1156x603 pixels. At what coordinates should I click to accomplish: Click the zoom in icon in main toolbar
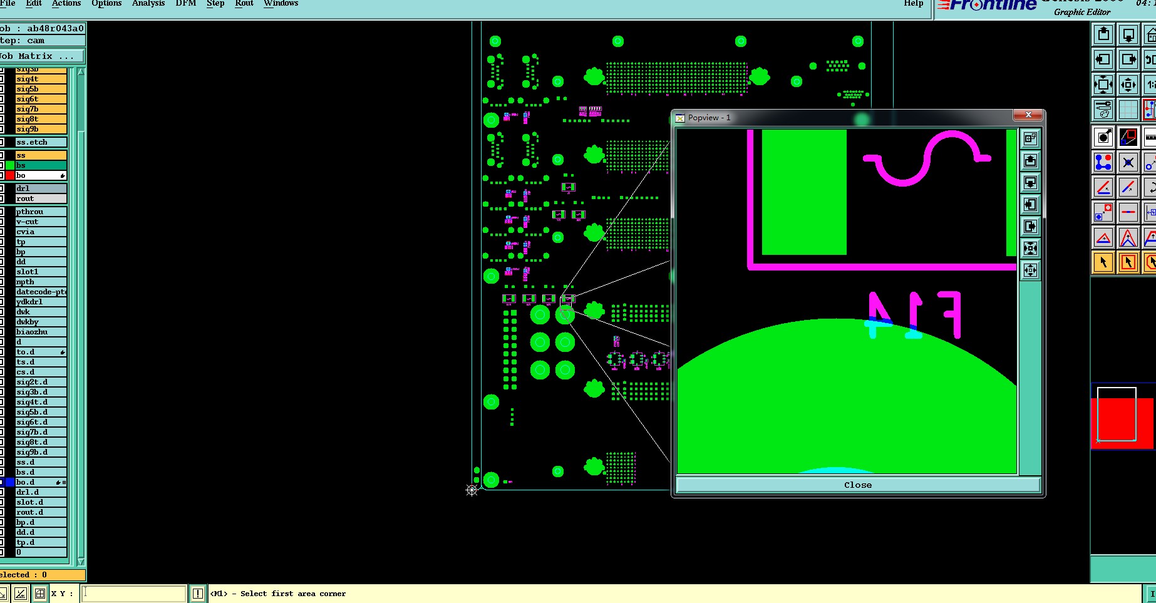[x=1103, y=84]
